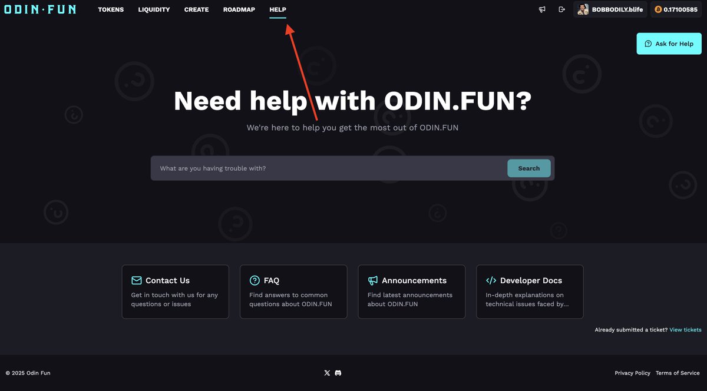This screenshot has height=391, width=707.
Task: Open the LIQUIDITY page
Action: 154,9
